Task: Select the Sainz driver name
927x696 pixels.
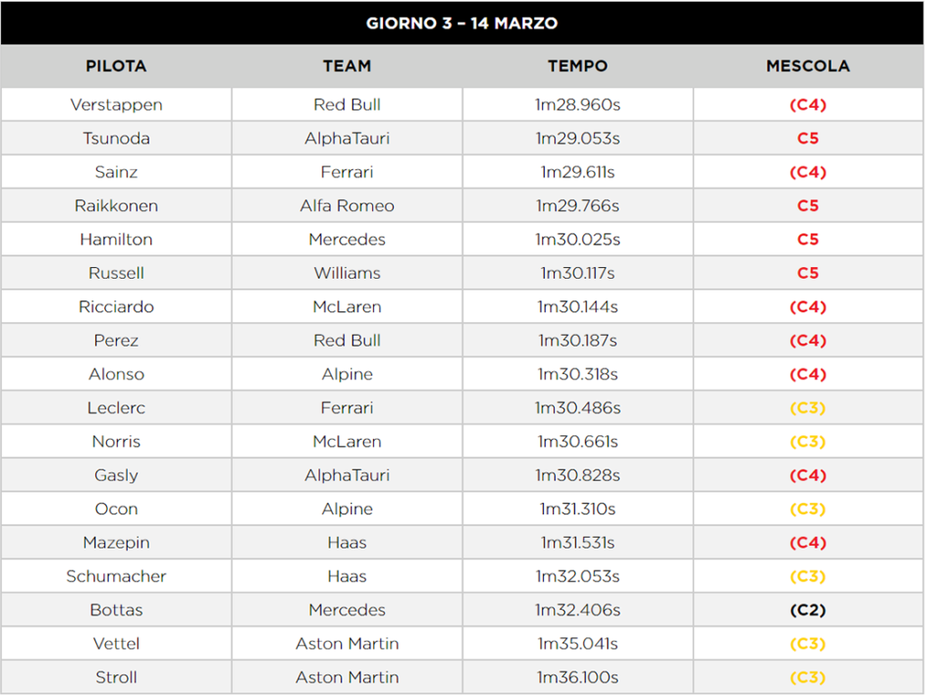Action: [x=116, y=172]
